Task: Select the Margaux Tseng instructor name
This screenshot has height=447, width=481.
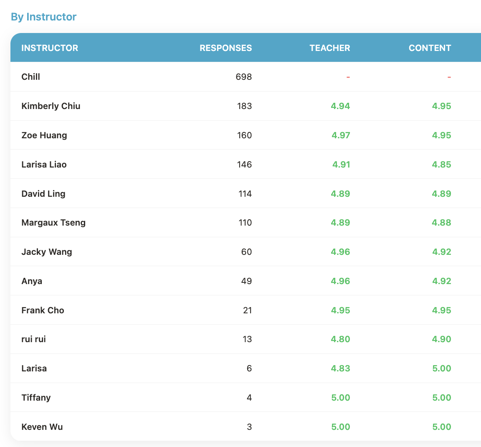Action: [53, 223]
